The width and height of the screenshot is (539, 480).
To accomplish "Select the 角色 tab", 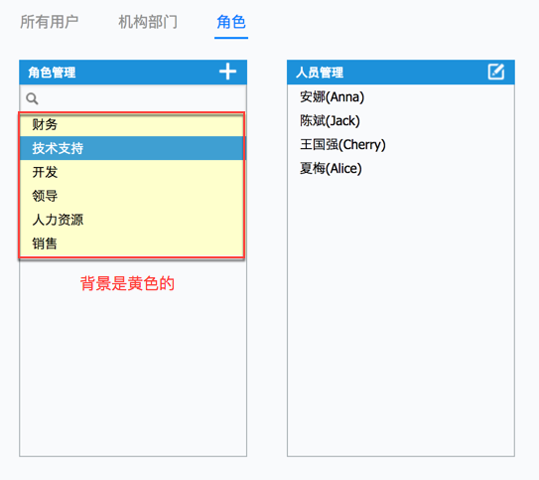I will tap(231, 22).
